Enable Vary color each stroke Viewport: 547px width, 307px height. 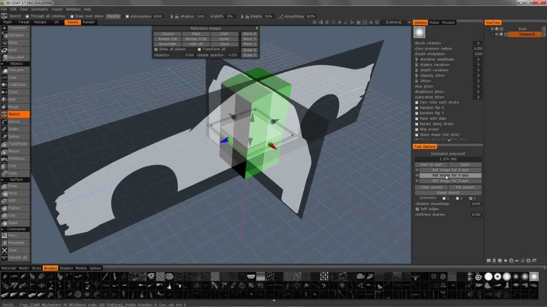pos(417,102)
